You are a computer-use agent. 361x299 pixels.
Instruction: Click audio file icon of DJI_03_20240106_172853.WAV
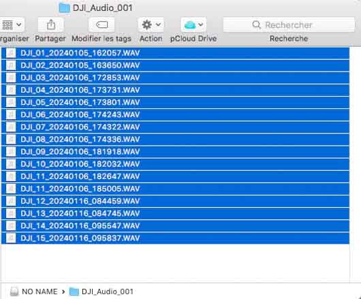11,78
